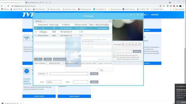
Task: Click the translate page icon in address bar
Action: click(160, 6)
